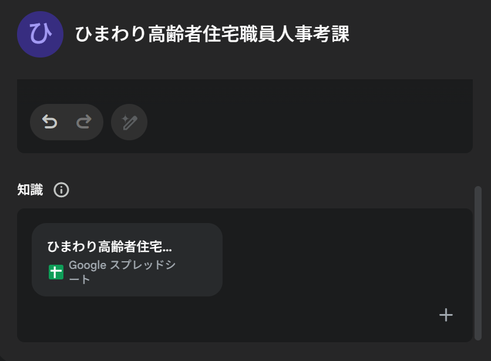Click the title ひまわり高齢者住宅職員人事考課
This screenshot has width=491, height=361.
[212, 34]
